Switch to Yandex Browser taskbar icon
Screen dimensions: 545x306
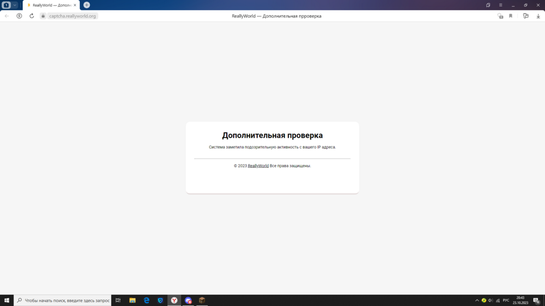174,301
